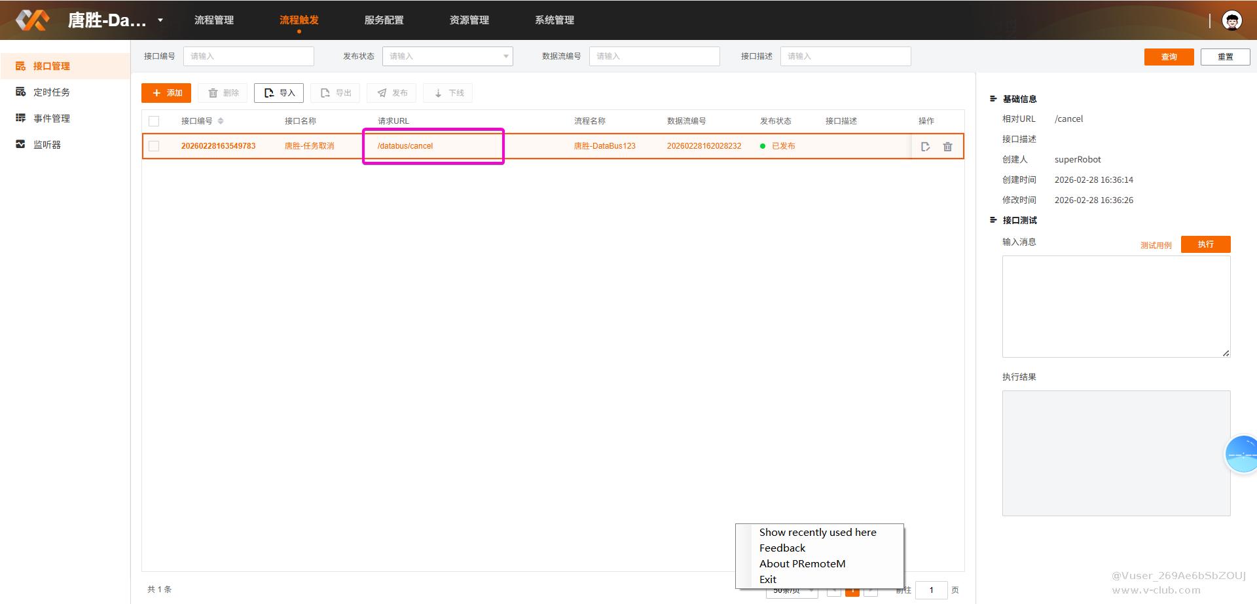Click the trash icon in the table row
The height and width of the screenshot is (604, 1257).
(947, 147)
